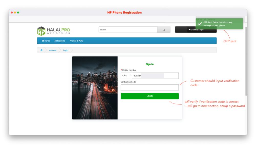Viewport: 256px width, 150px height.
Task: Follow the Account breadcrumb link
Action: coord(53,50)
